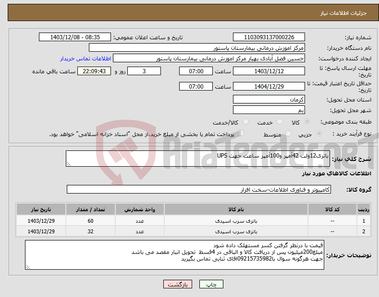This screenshot has height=297, width=379.
Task: Click the شماره نیاز label
Action: (x=358, y=37)
